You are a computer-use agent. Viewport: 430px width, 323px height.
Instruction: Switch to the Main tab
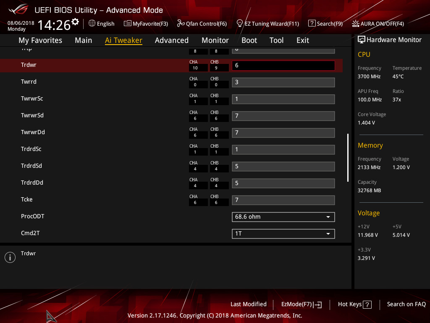(84, 40)
